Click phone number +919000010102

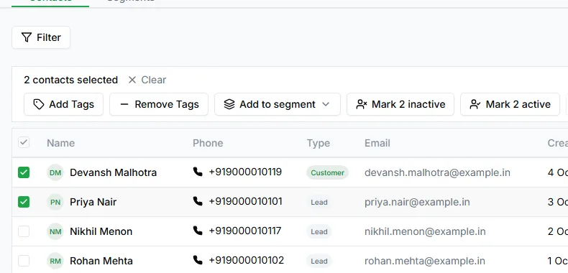pyautogui.click(x=247, y=260)
